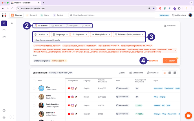Open the Edit columns menu
Viewport: 194px width, 121px height.
136,73
